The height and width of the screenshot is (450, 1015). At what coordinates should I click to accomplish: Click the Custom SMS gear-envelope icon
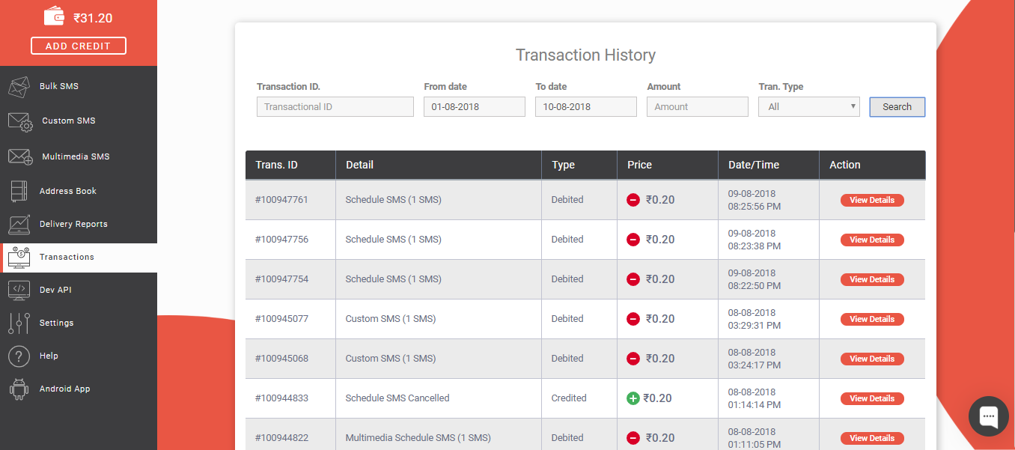coord(20,121)
